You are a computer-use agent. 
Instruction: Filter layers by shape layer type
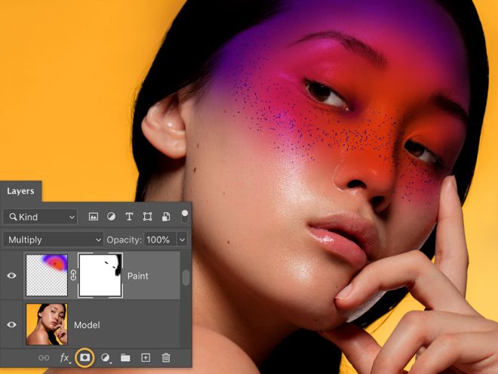(147, 217)
